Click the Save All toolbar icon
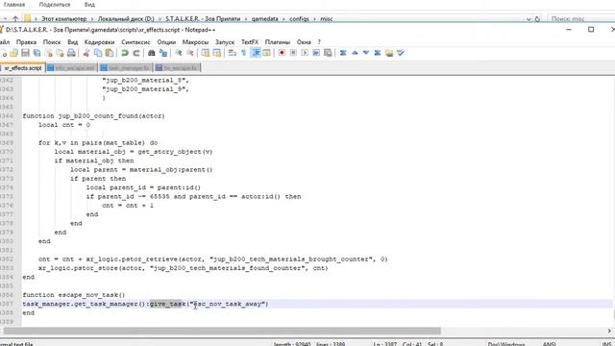615x346 pixels. pyautogui.click(x=37, y=53)
